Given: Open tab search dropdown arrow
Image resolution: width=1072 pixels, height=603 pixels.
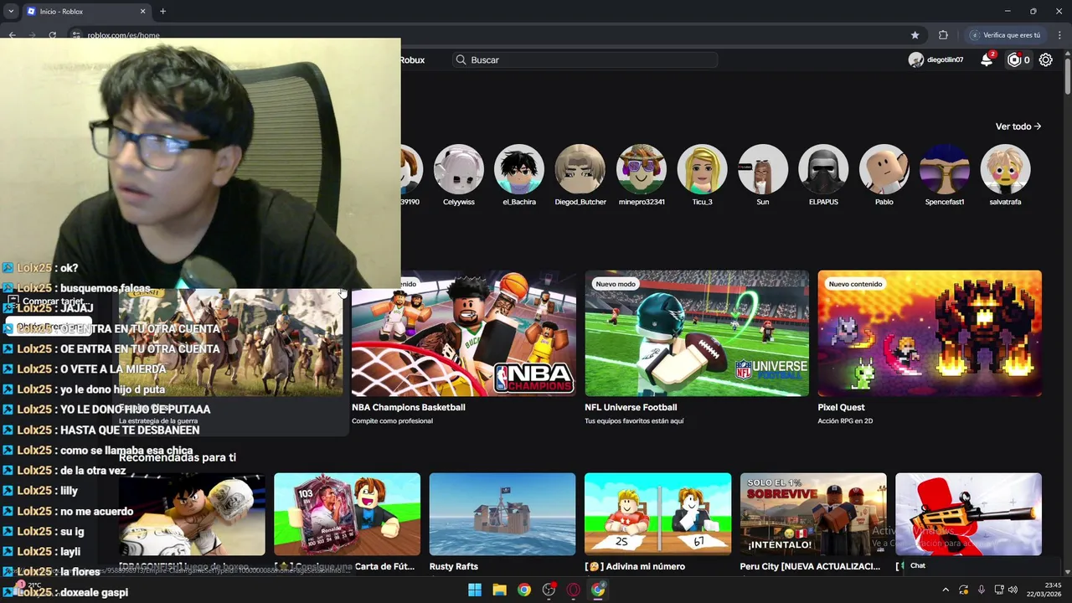Looking at the screenshot, I should tap(11, 12).
